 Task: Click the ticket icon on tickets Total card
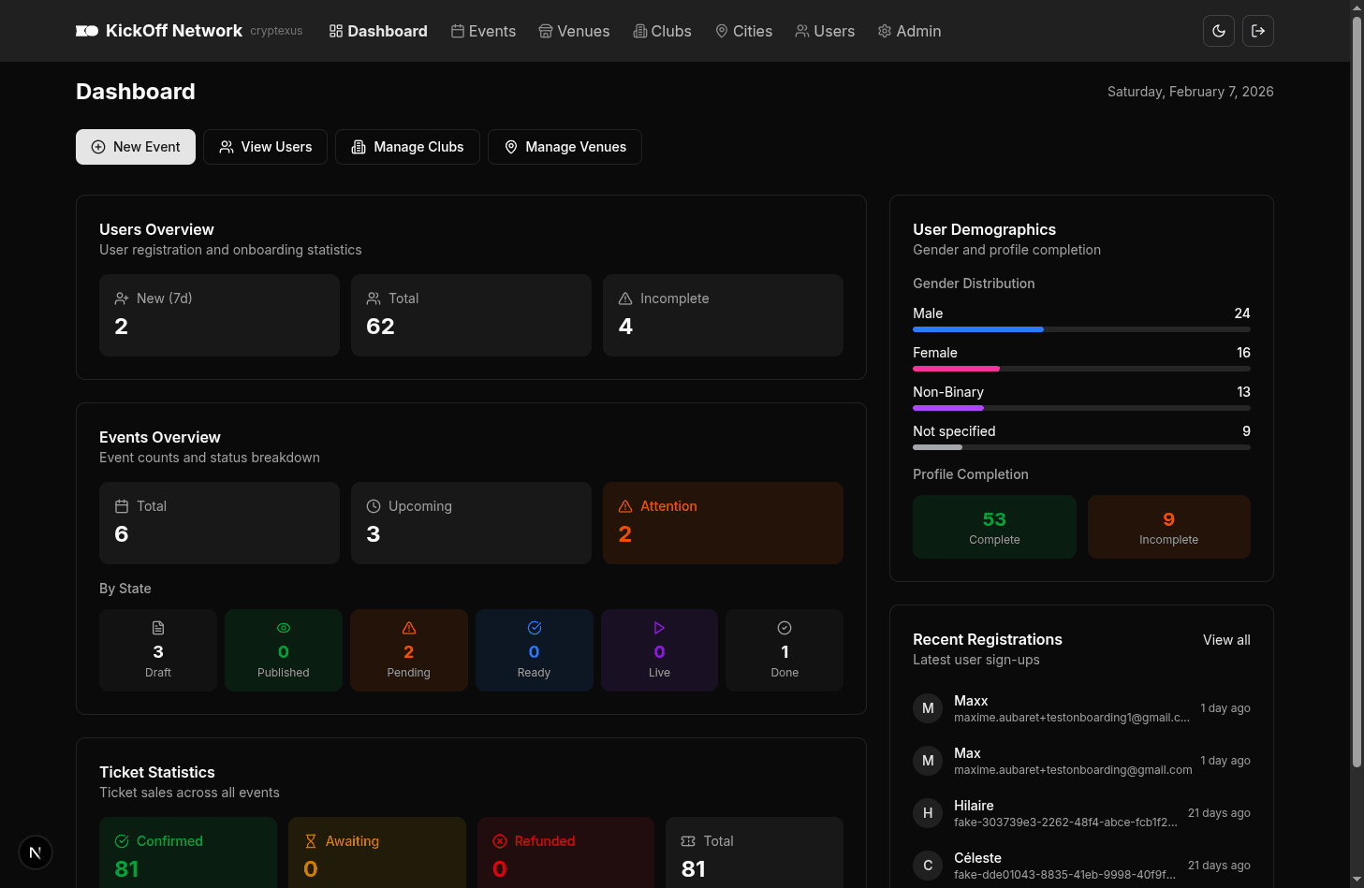[x=688, y=841]
